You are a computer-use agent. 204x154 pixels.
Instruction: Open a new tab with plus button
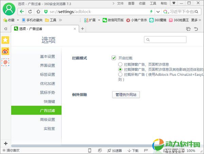pyautogui.click(x=82, y=29)
